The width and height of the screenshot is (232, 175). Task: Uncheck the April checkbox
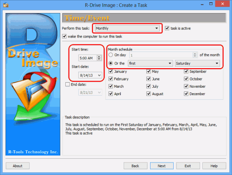[111, 94]
